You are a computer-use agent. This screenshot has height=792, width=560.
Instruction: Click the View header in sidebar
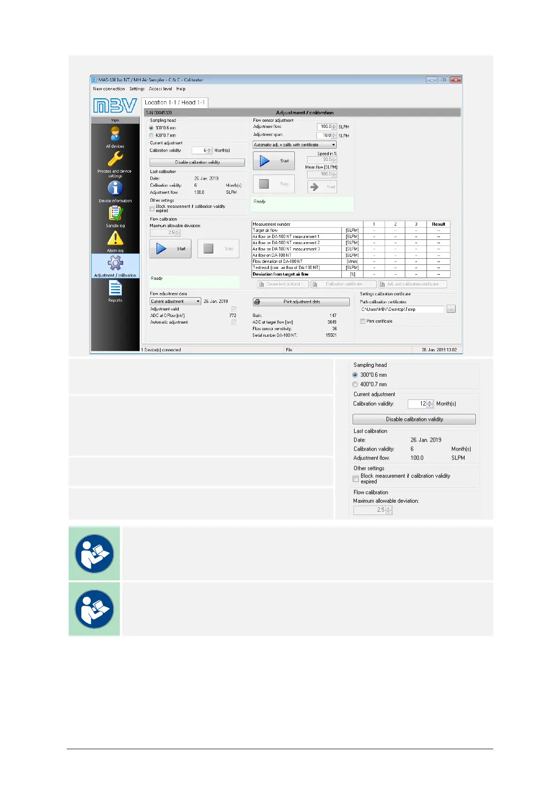[x=115, y=120]
